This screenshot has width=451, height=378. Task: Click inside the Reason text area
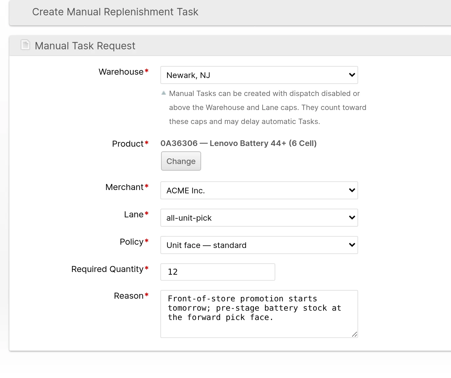(259, 314)
